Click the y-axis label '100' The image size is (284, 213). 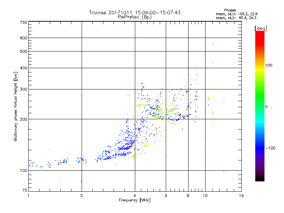24,171
